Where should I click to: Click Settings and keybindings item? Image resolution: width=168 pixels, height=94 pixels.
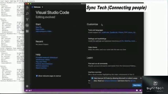tap(97, 39)
